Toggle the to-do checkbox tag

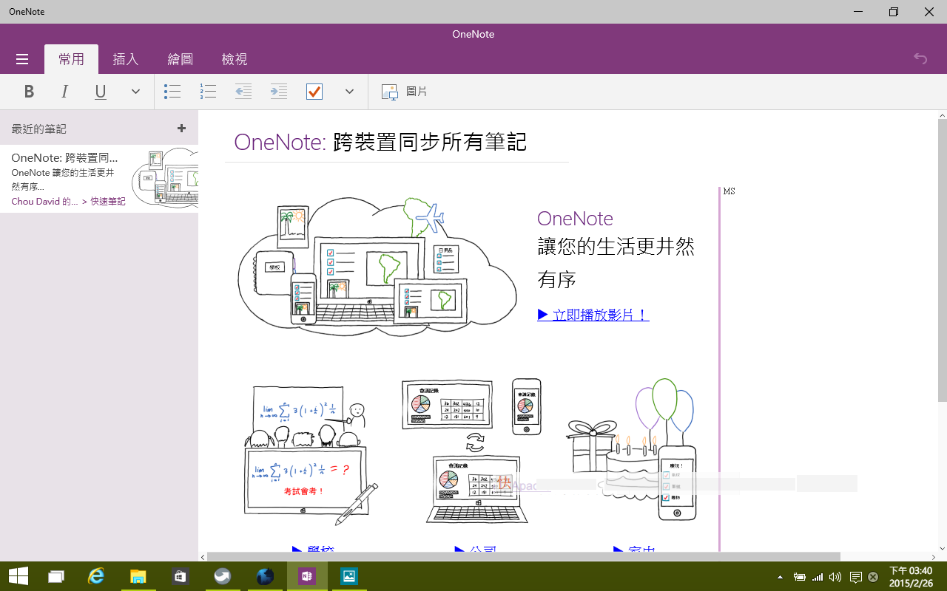coord(314,92)
